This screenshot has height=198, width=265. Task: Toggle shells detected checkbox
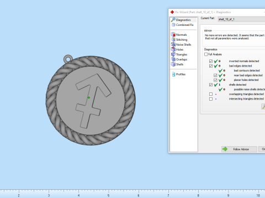[211, 85]
